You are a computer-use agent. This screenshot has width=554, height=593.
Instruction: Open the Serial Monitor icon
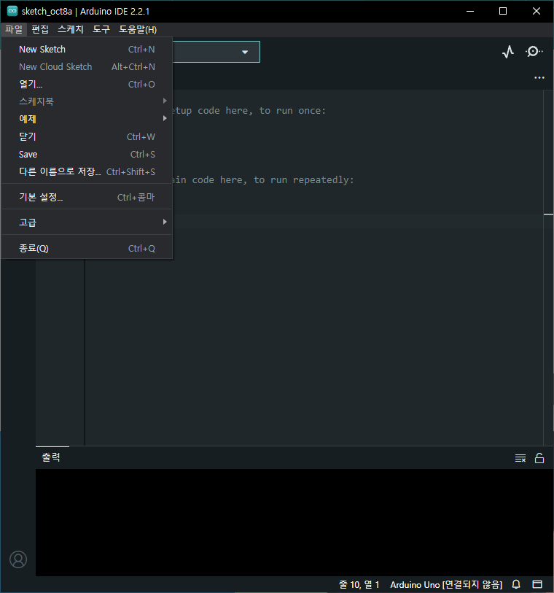534,52
